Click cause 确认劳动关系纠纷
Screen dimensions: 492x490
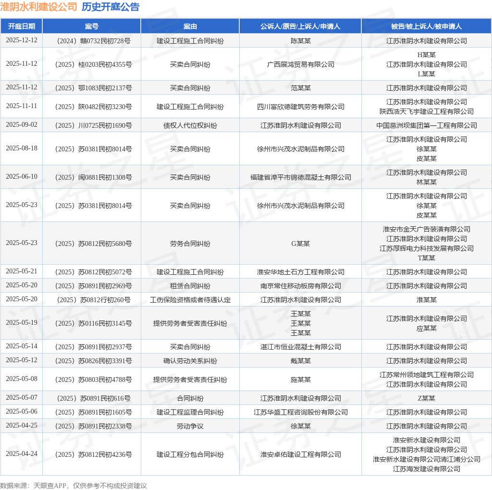click(190, 361)
